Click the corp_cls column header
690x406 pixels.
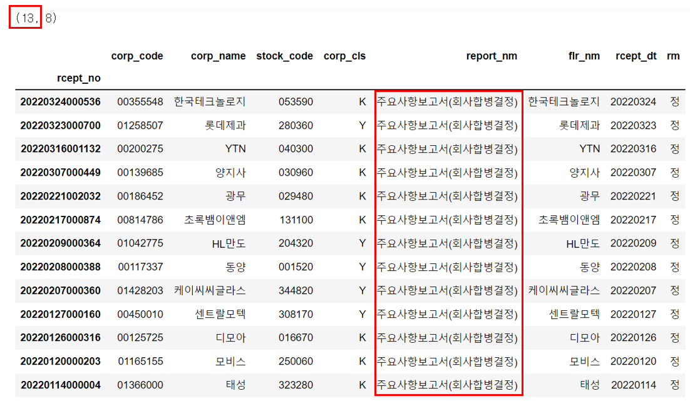[x=344, y=56]
